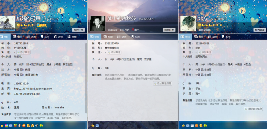Click the cow ranch icon in 折翅的孤雁 window
Image resolution: width=267 pixels, height=129 pixels.
click(20, 126)
